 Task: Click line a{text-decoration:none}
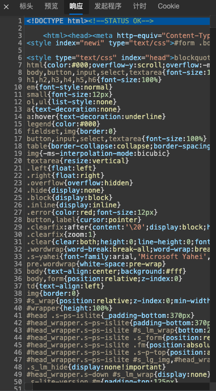click(x=74, y=109)
